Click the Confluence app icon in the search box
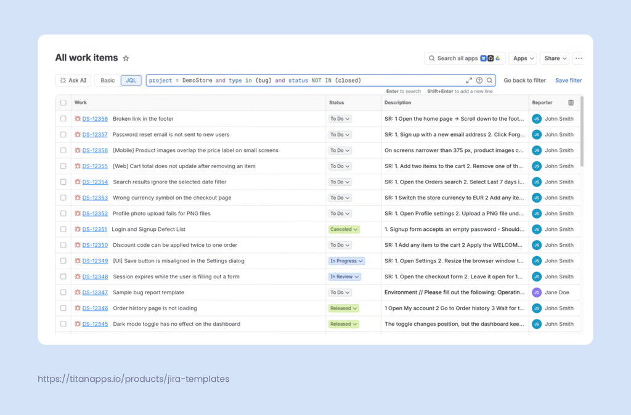 pyautogui.click(x=483, y=58)
